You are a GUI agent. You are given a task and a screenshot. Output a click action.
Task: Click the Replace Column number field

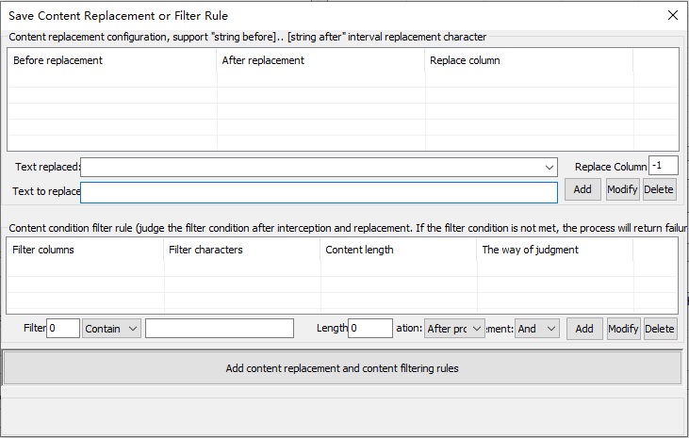[x=663, y=166]
